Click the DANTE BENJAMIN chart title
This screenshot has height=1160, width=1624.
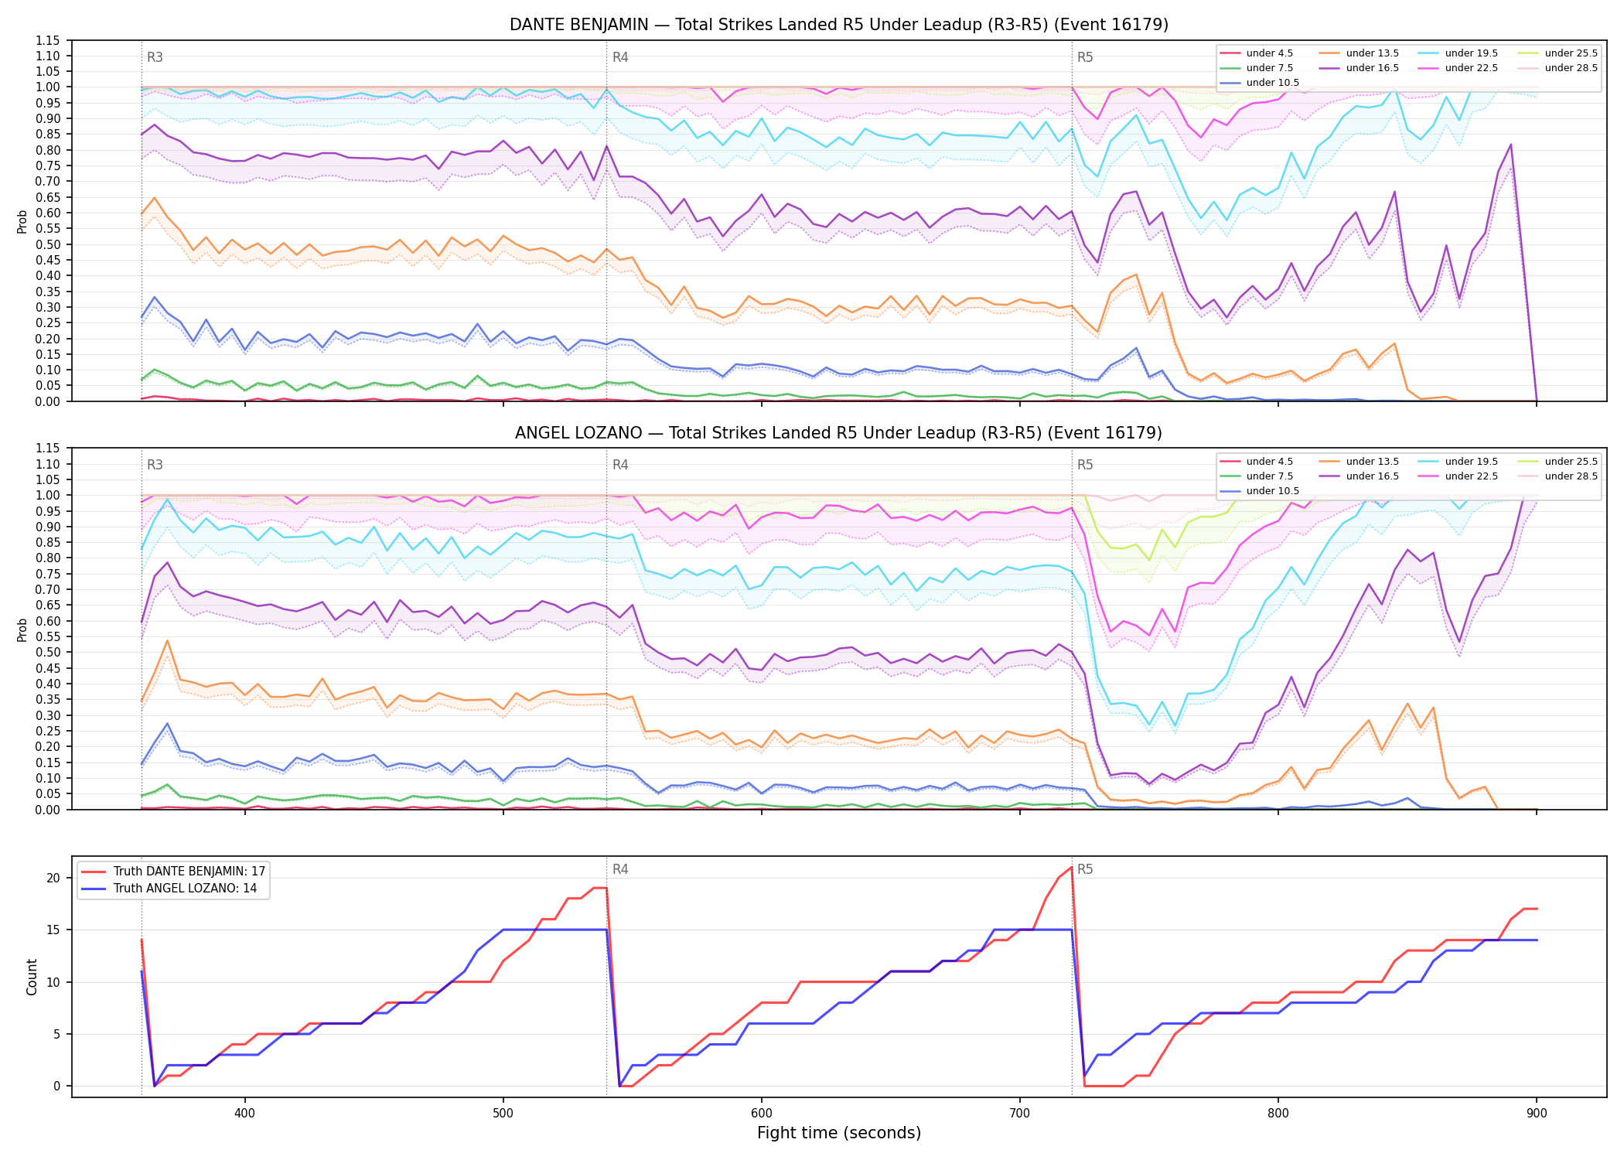pyautogui.click(x=838, y=25)
